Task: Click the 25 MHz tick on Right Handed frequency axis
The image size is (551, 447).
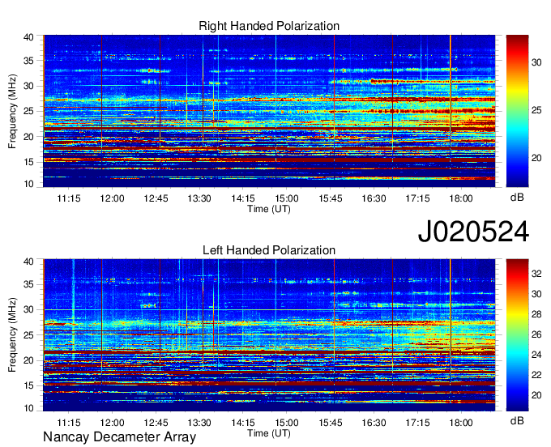Action: click(x=28, y=111)
